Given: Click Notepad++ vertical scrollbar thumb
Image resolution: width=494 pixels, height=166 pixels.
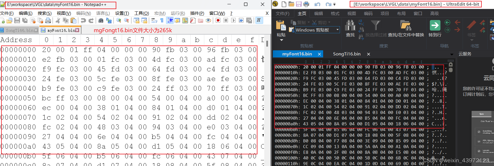Looking at the screenshot, I should pos(267,43).
